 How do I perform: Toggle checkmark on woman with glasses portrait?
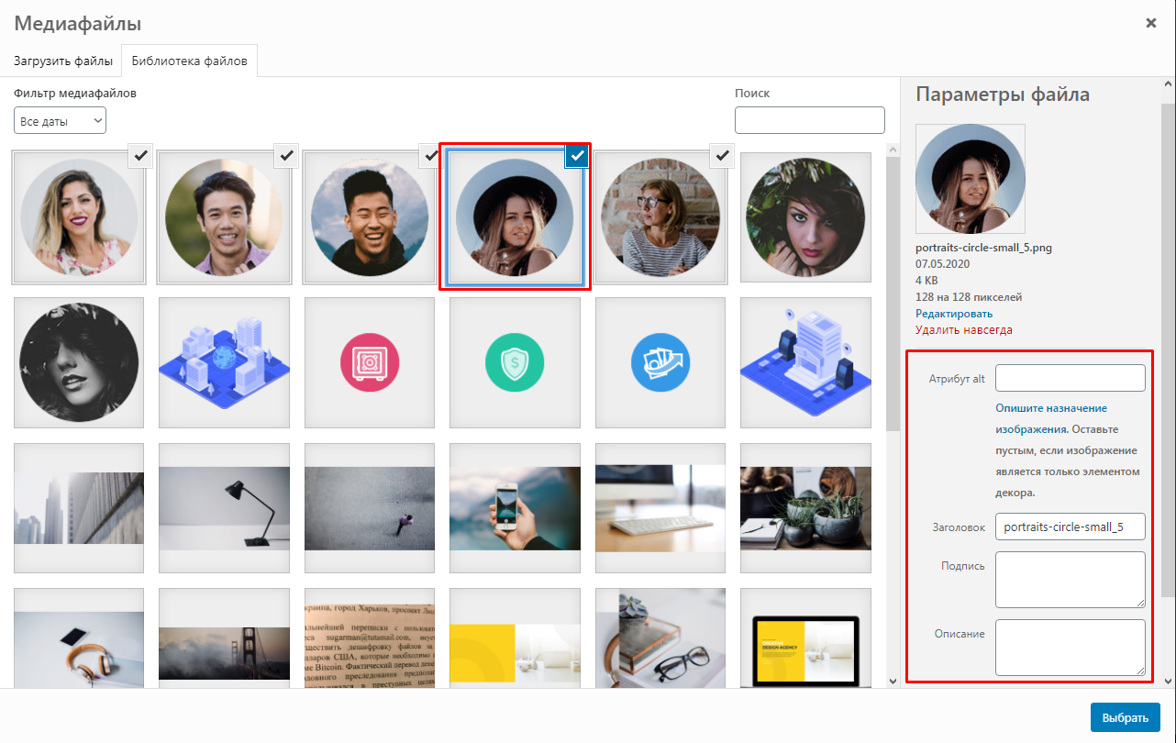click(x=723, y=156)
